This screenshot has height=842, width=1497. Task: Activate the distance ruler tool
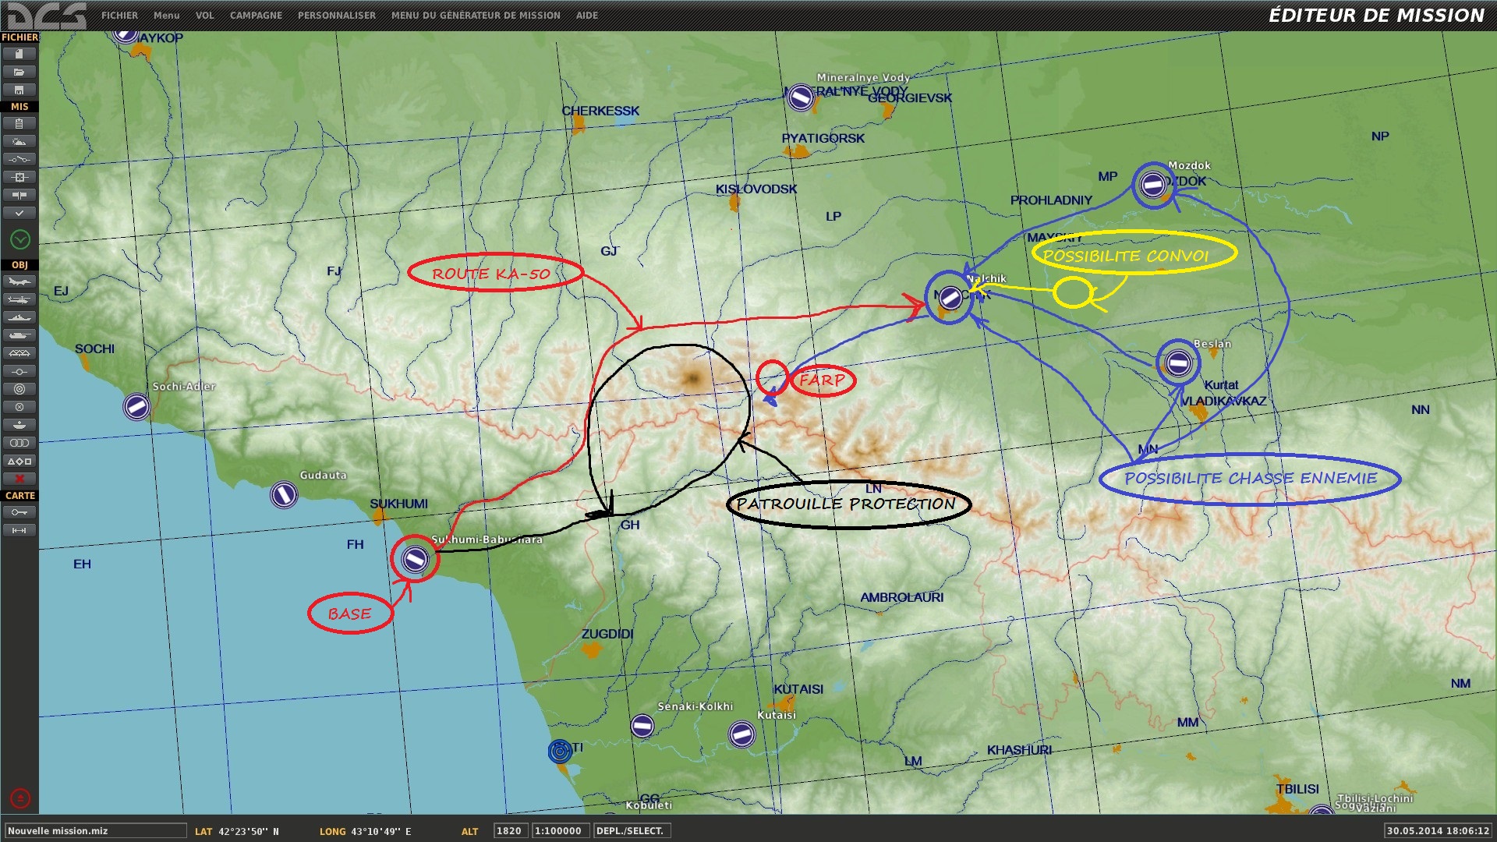click(19, 530)
